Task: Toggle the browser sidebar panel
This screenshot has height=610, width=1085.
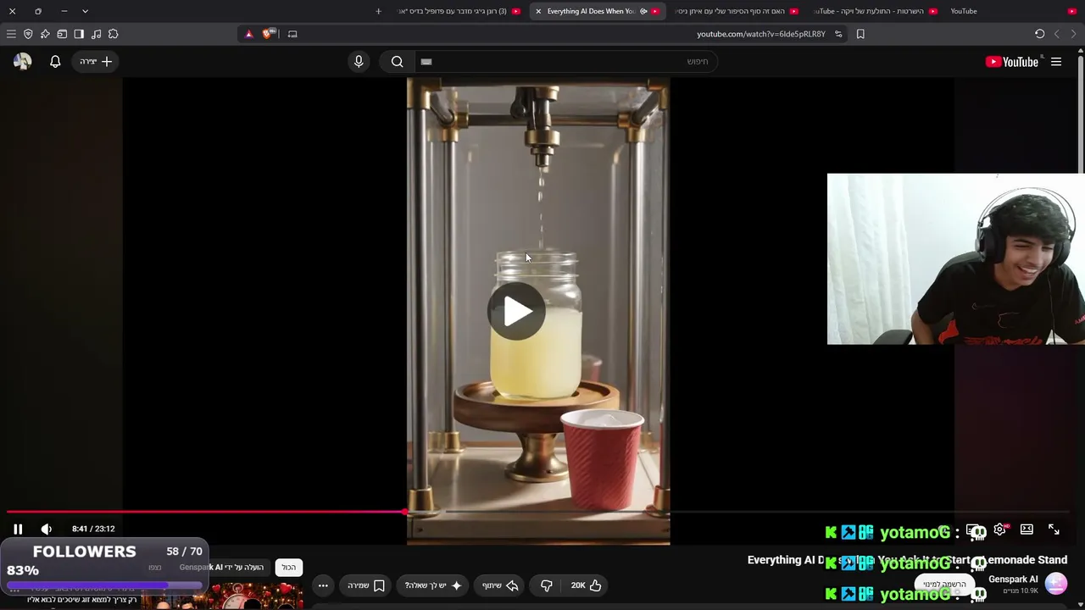Action: point(79,34)
